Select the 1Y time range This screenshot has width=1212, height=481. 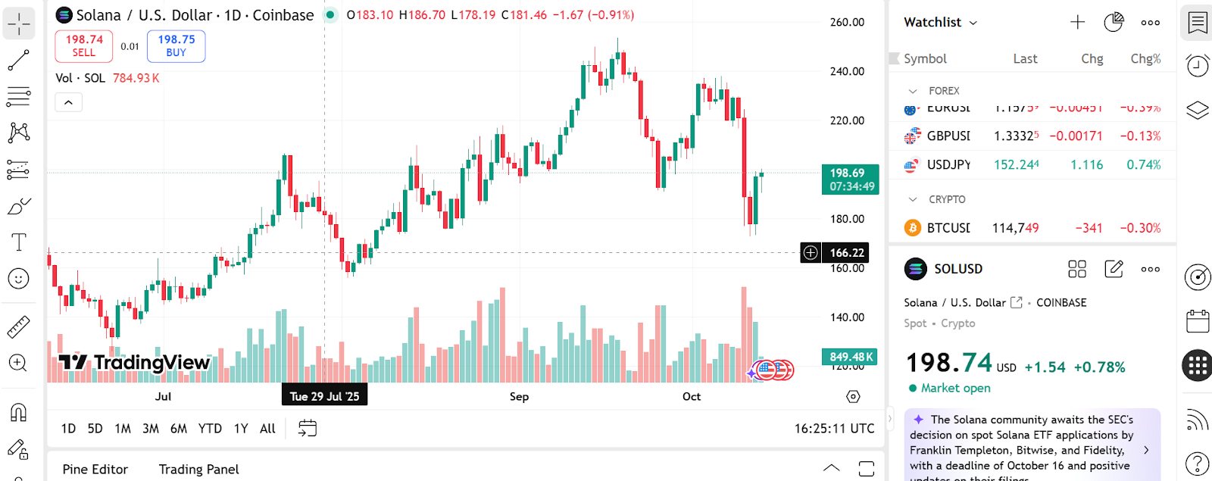[x=241, y=429]
